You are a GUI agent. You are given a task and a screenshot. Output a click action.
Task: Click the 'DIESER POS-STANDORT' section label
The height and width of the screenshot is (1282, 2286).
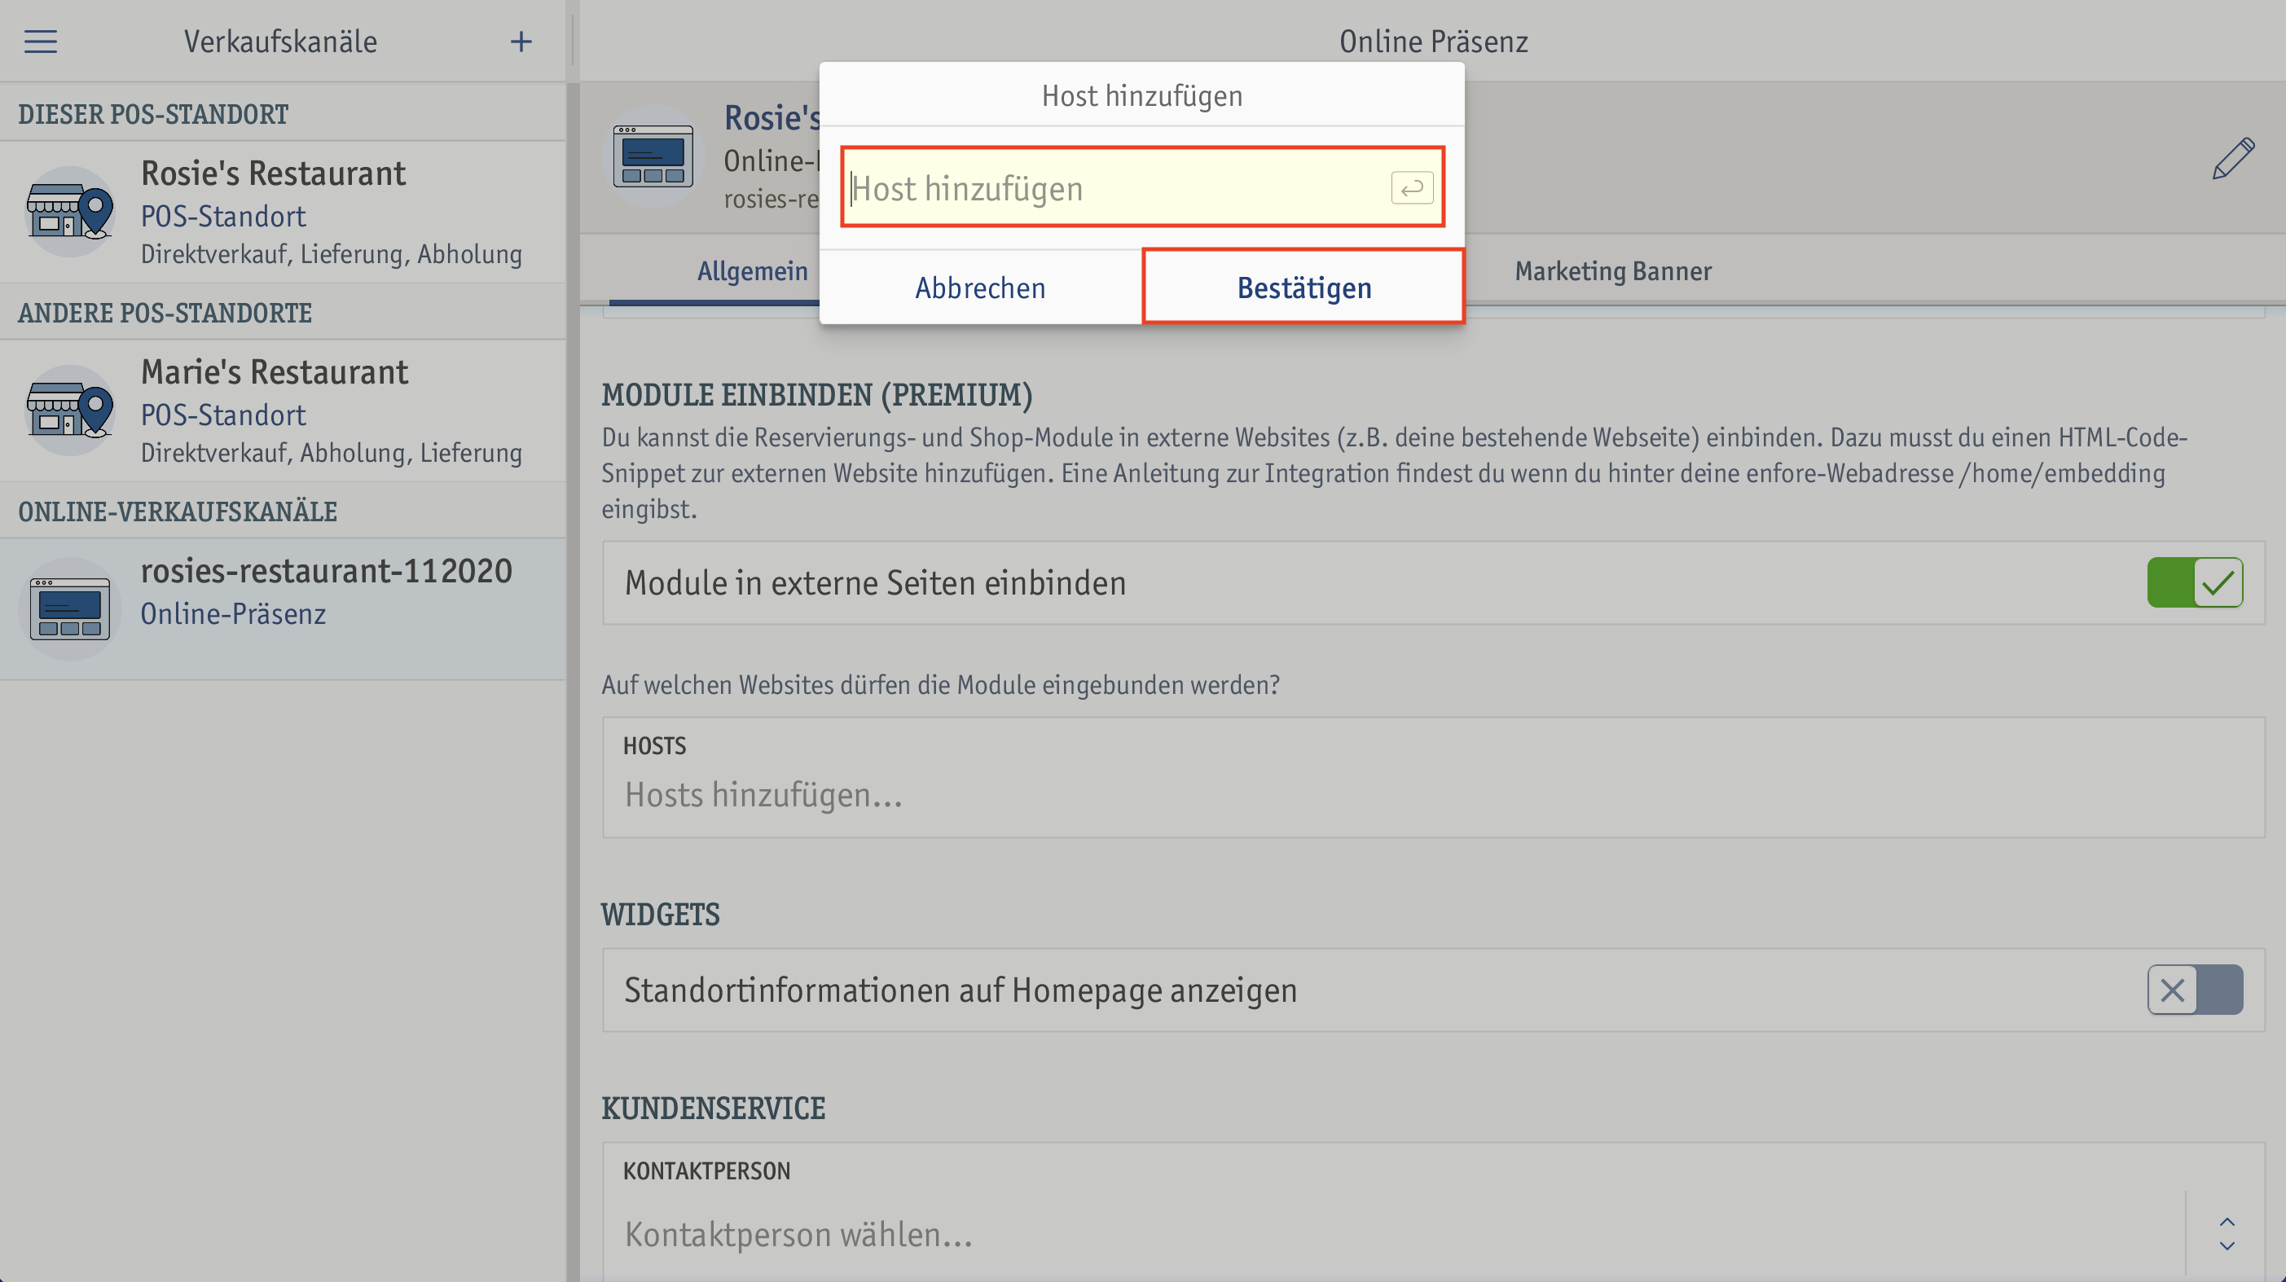153,115
